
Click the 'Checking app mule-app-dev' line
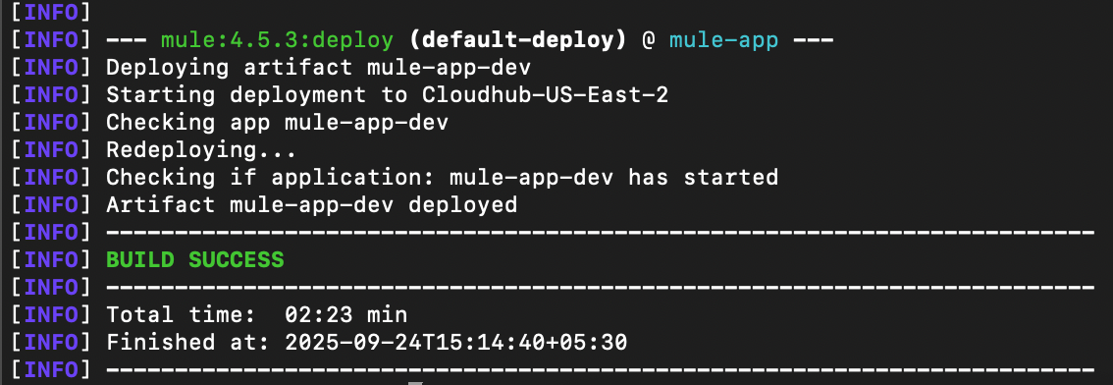pyautogui.click(x=278, y=122)
